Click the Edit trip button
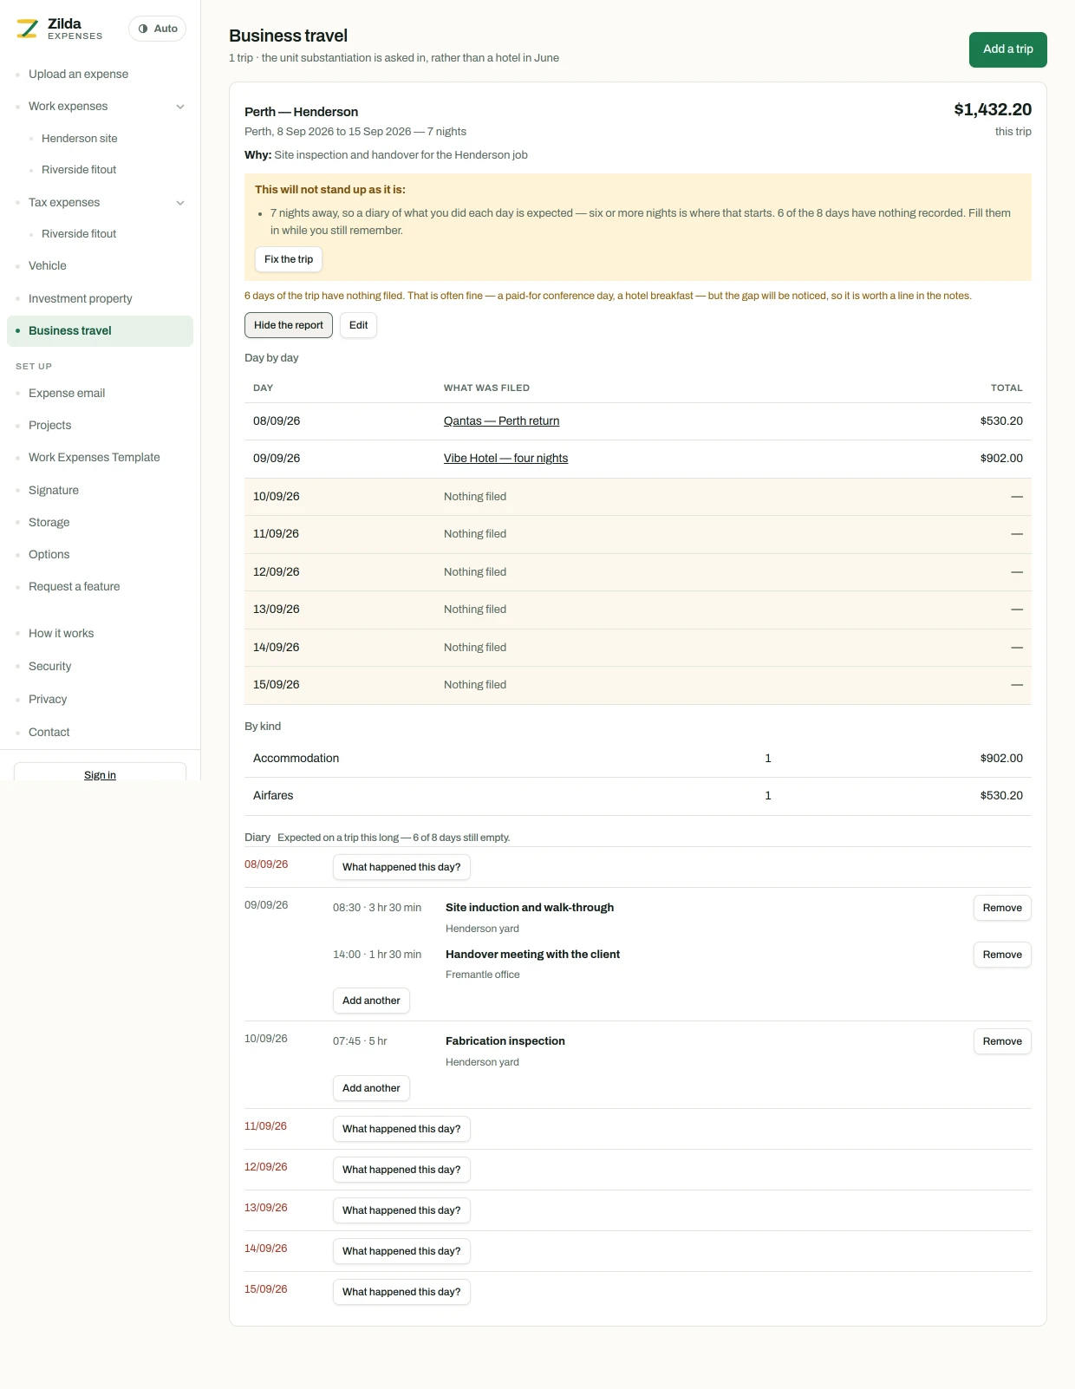 click(x=359, y=325)
